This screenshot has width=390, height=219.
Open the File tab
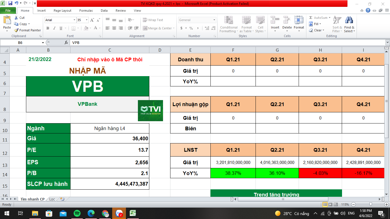(x=8, y=11)
